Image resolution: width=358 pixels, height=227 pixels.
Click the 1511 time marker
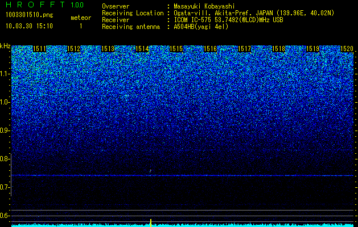(x=40, y=49)
